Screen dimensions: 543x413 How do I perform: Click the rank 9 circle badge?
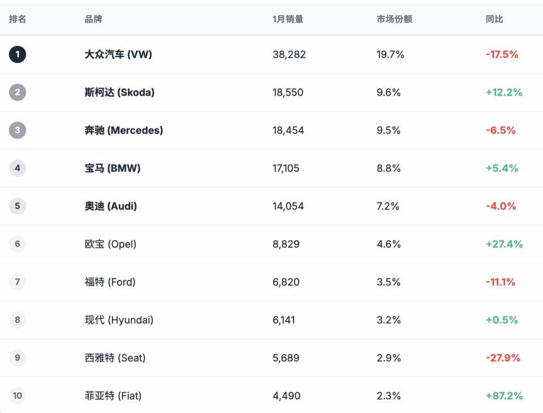pyautogui.click(x=18, y=358)
